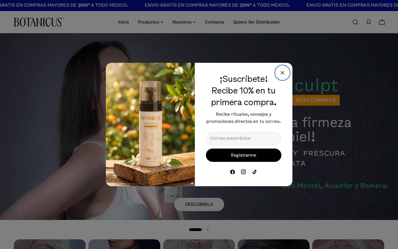Open the Contacto page
The height and width of the screenshot is (249, 398).
(x=214, y=22)
